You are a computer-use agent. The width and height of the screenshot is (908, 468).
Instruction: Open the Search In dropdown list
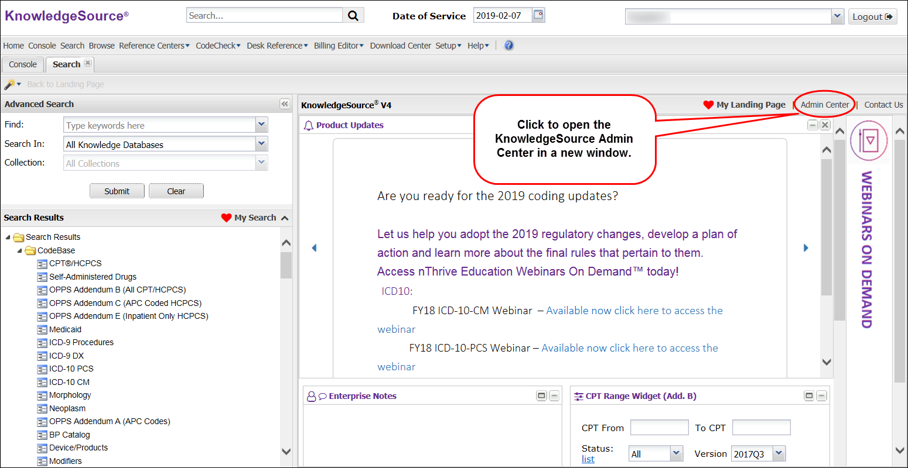tap(261, 143)
